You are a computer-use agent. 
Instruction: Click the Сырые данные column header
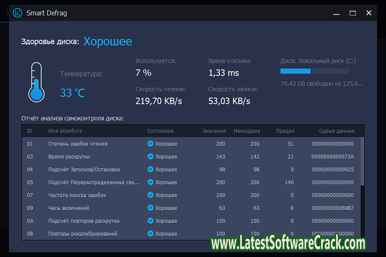tap(338, 131)
